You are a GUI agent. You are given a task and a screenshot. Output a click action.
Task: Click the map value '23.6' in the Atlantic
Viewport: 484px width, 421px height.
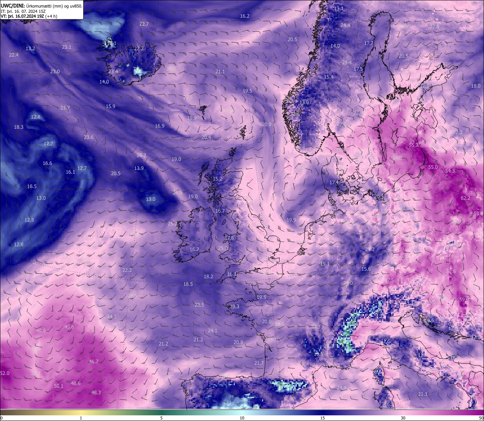(88, 137)
